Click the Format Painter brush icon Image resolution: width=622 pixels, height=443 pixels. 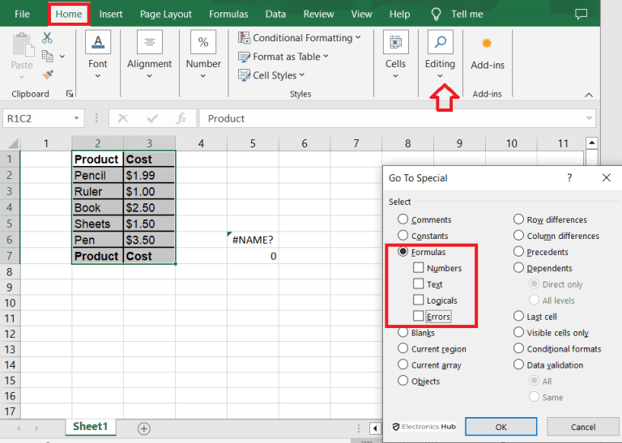(x=48, y=75)
